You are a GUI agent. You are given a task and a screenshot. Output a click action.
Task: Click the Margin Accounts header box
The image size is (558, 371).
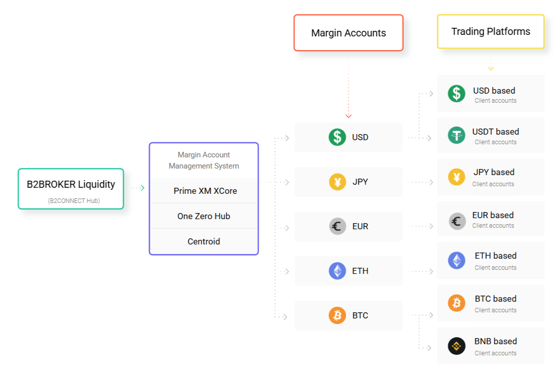point(349,33)
